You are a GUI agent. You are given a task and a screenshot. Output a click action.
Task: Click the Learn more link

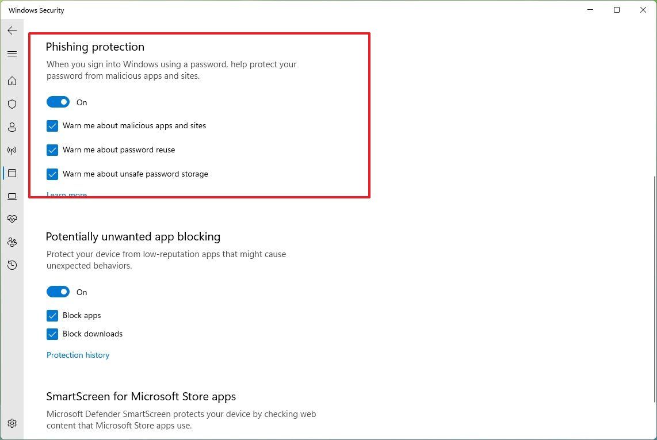point(66,194)
